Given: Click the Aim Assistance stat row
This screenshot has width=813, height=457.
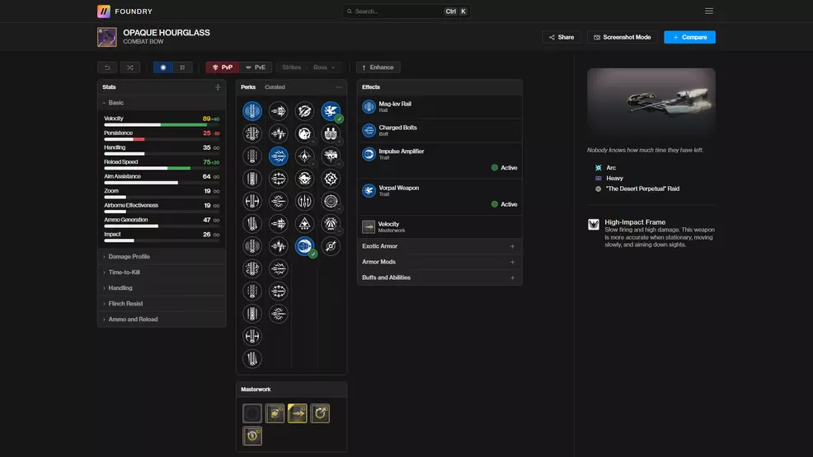Looking at the screenshot, I should point(162,179).
